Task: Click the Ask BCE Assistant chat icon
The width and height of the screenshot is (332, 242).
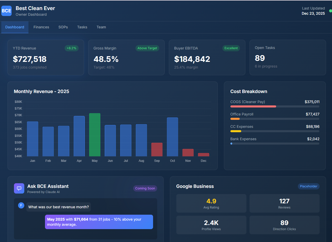Action: point(19,188)
